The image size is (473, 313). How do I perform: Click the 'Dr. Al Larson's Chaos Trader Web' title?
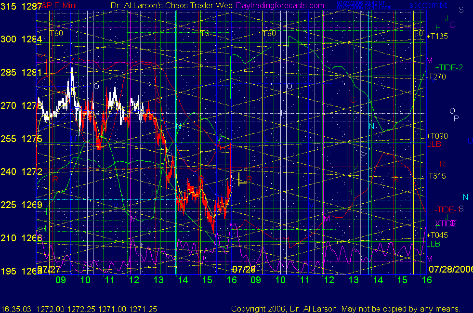click(x=171, y=5)
